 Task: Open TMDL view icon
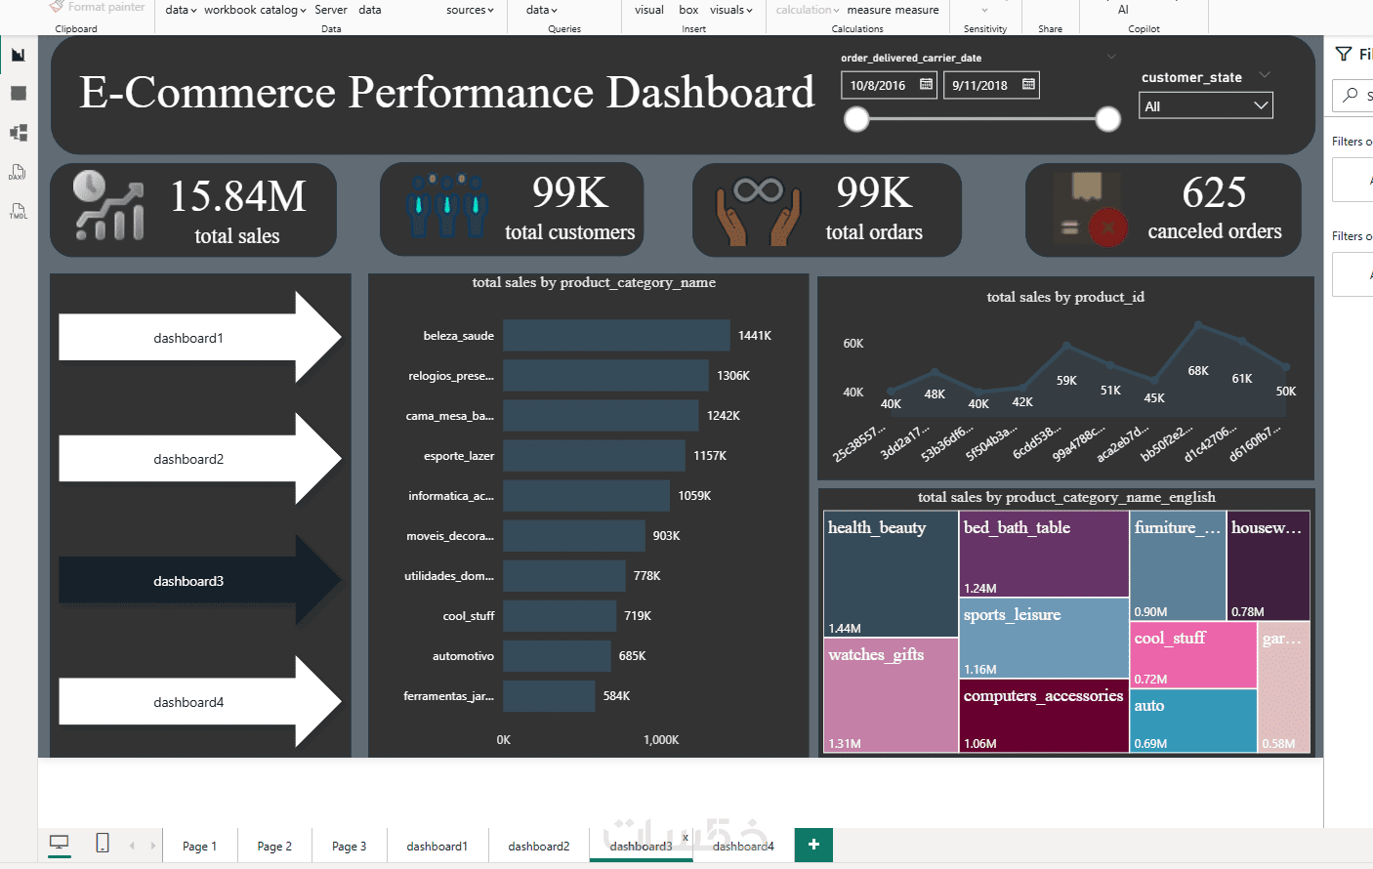tap(19, 211)
